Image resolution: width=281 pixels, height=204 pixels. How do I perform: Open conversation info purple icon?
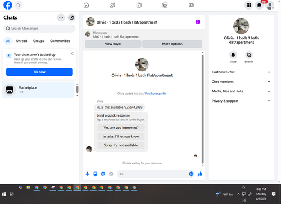198,22
